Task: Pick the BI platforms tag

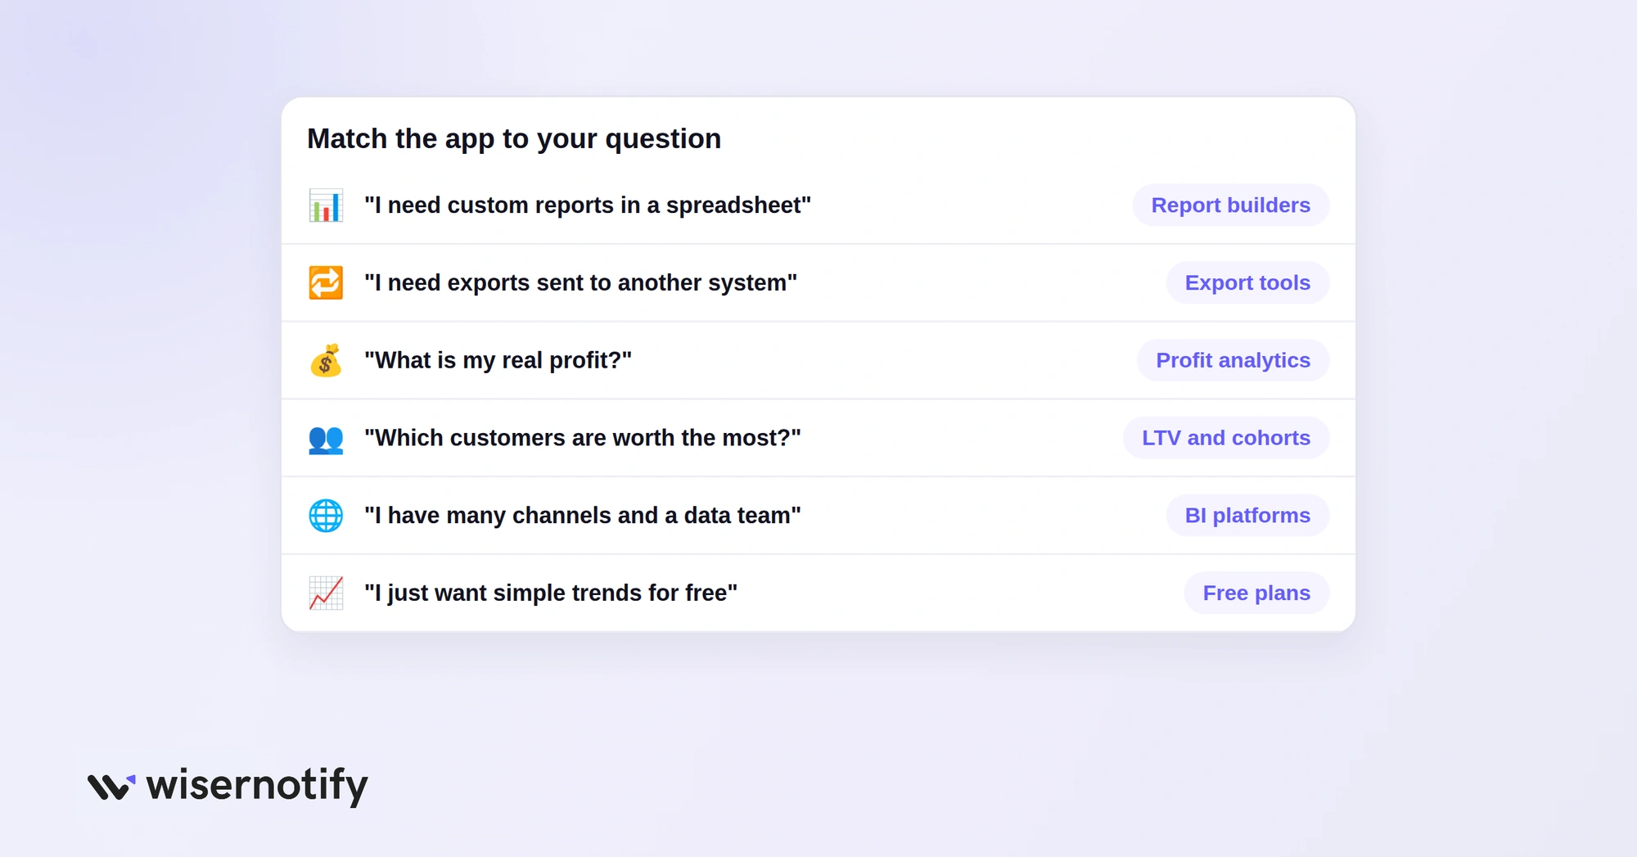Action: [1247, 516]
